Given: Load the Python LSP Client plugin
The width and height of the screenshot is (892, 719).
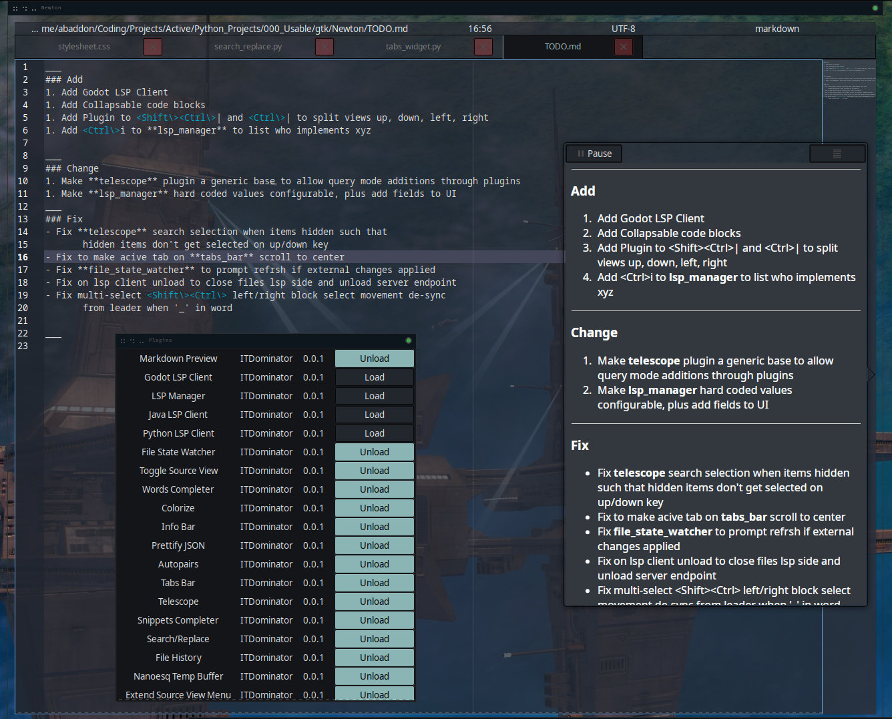Looking at the screenshot, I should (374, 433).
